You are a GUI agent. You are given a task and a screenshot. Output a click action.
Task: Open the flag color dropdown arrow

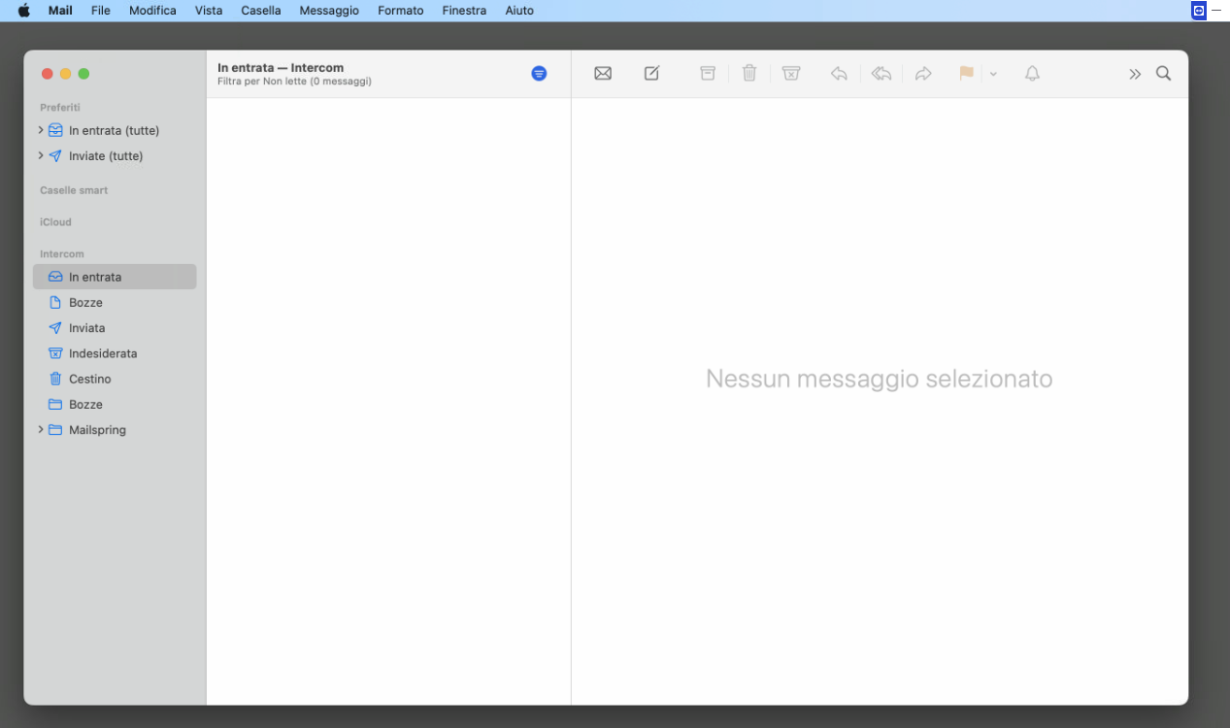tap(993, 75)
